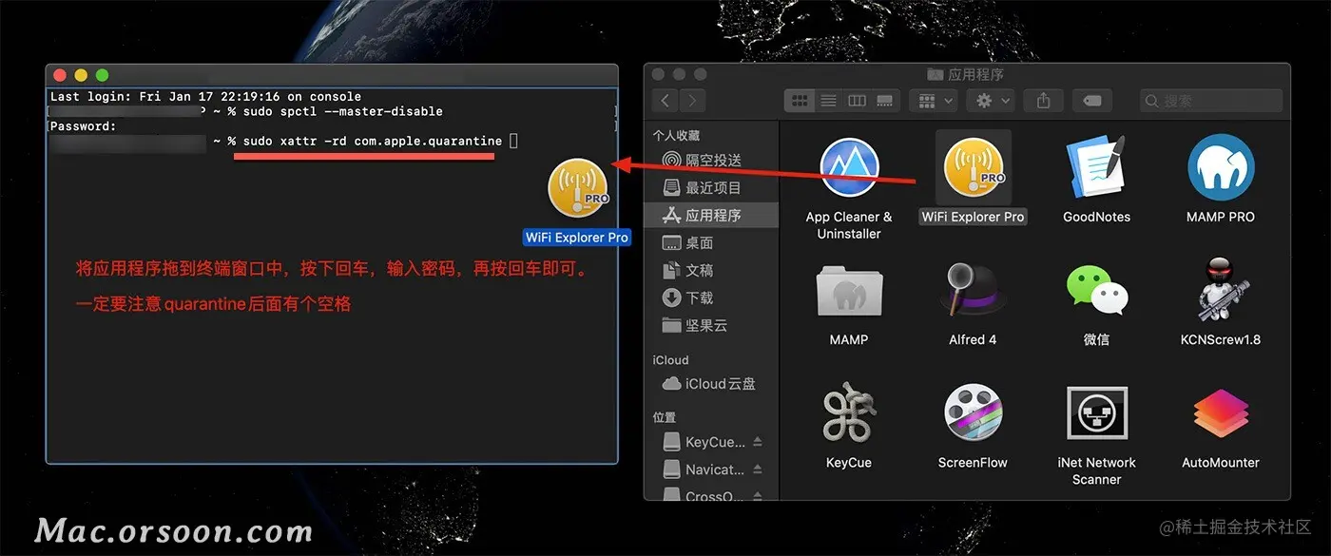Image resolution: width=1331 pixels, height=556 pixels.
Task: Switch Finder to icon view
Action: pos(800,100)
